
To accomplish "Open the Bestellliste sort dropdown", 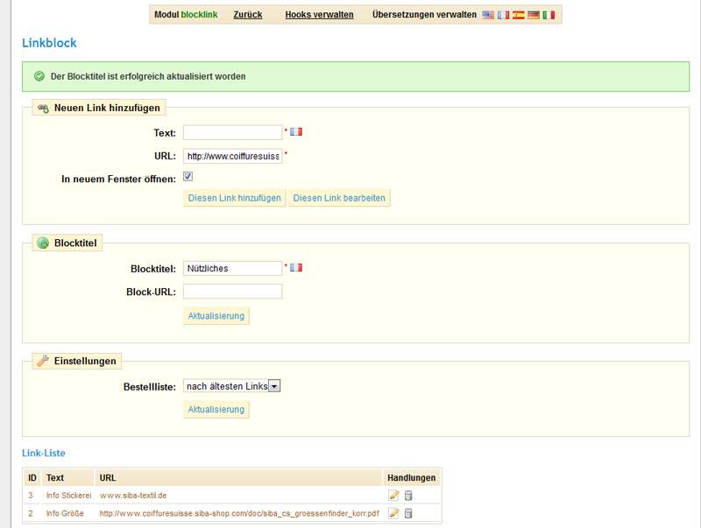I will coord(231,386).
